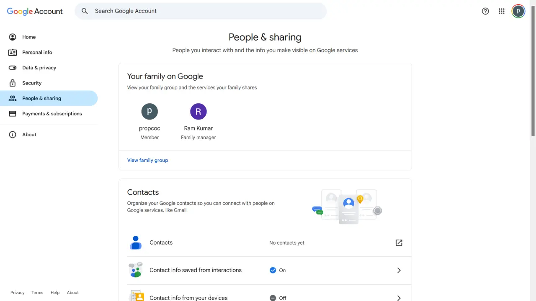
Task: Select the propcoc member avatar
Action: [x=149, y=112]
